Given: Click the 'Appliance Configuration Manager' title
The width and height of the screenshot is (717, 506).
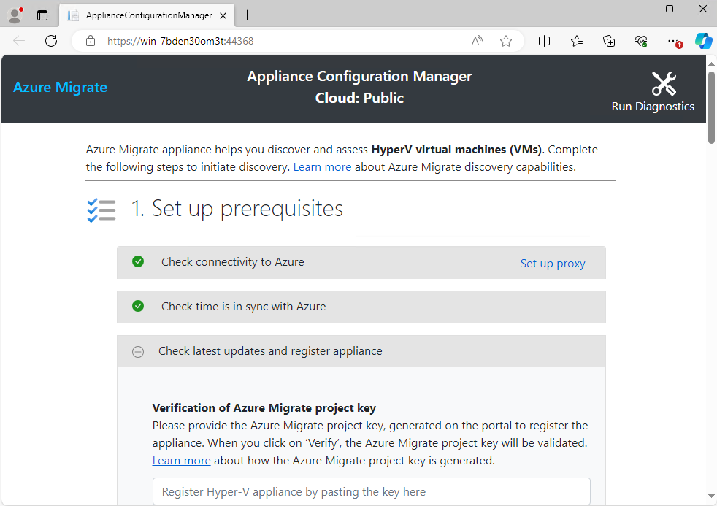Looking at the screenshot, I should point(359,76).
